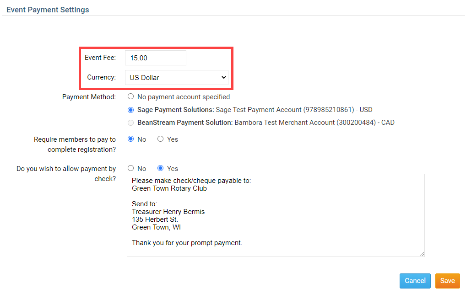Click the "allow payment by check" question label

tap(66, 174)
